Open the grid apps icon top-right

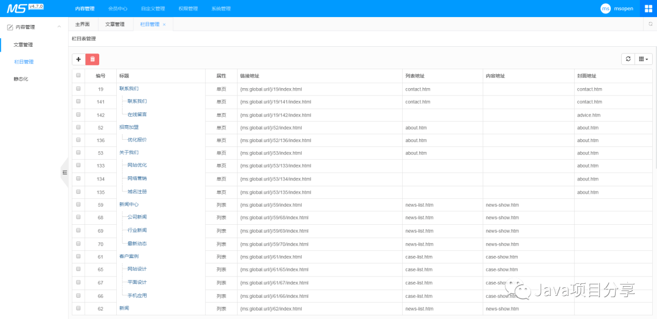coord(648,9)
